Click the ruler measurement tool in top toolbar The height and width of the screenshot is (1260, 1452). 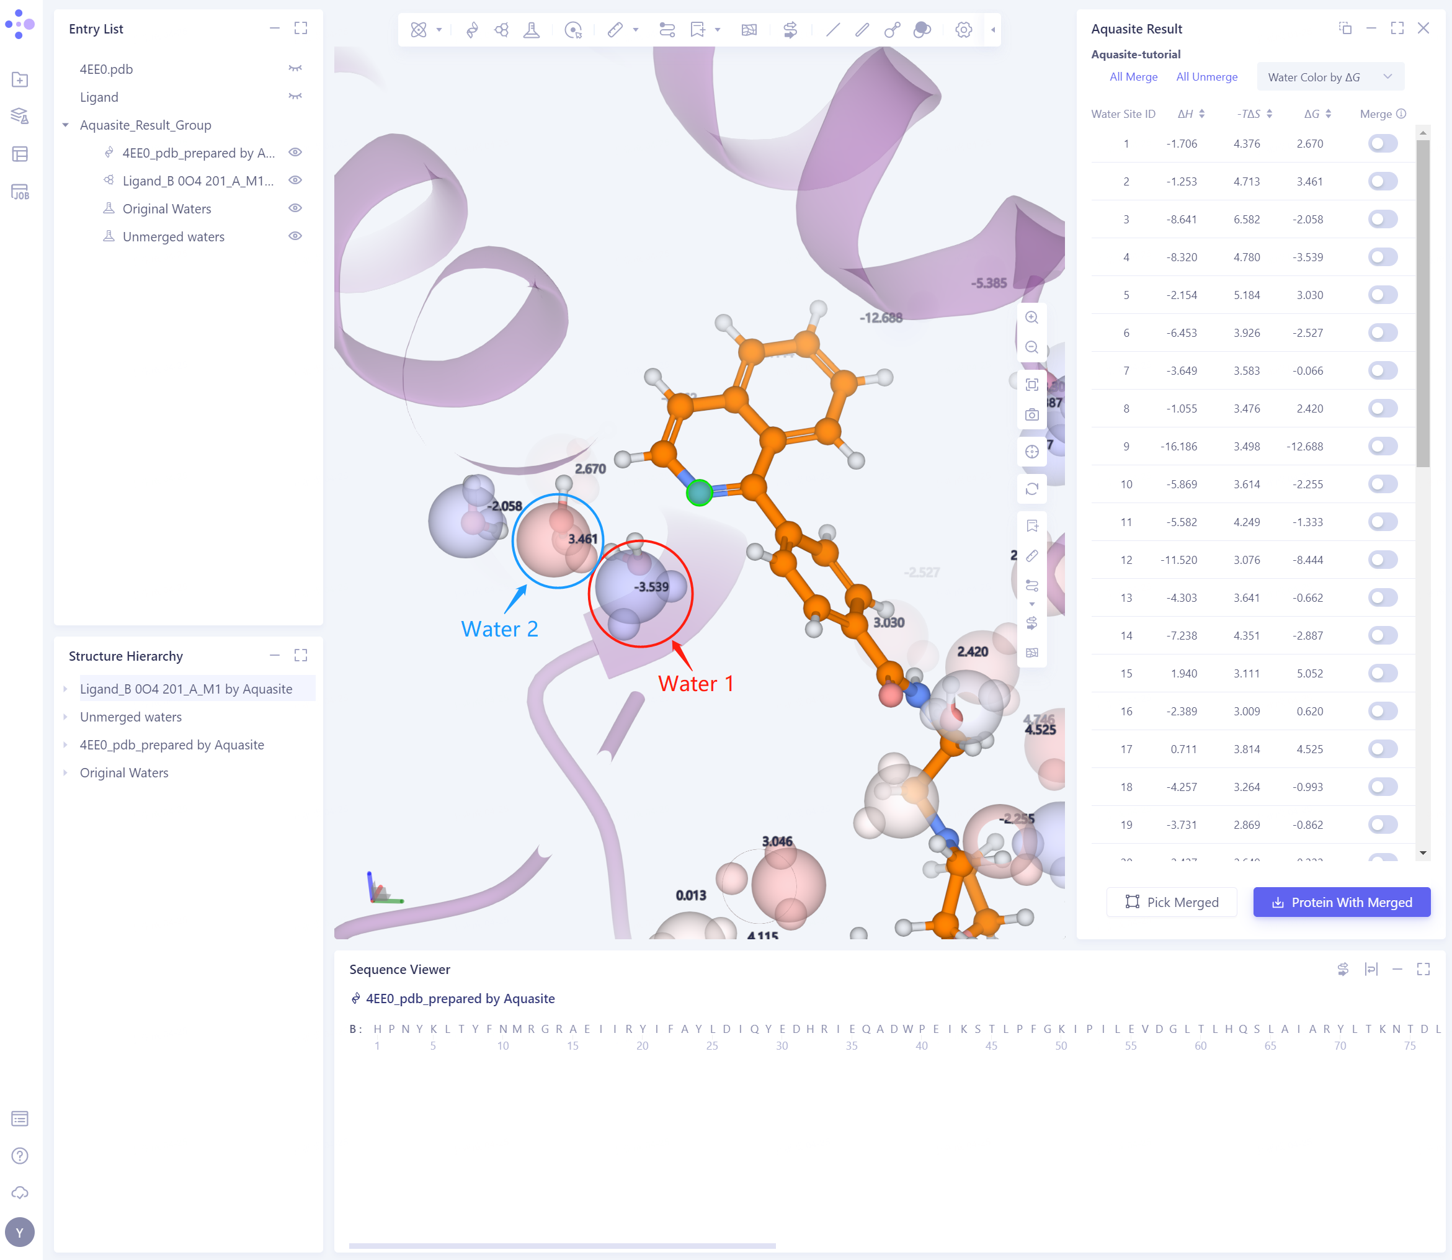click(615, 30)
